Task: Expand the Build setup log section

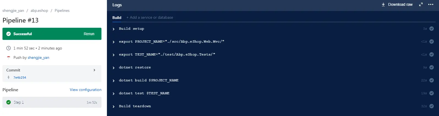Action: [x=114, y=29]
